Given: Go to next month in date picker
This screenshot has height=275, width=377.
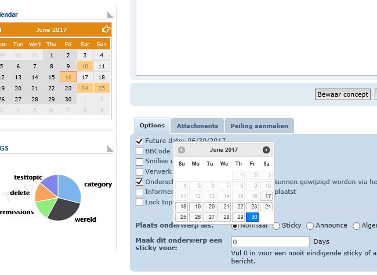Looking at the screenshot, I should (x=266, y=150).
